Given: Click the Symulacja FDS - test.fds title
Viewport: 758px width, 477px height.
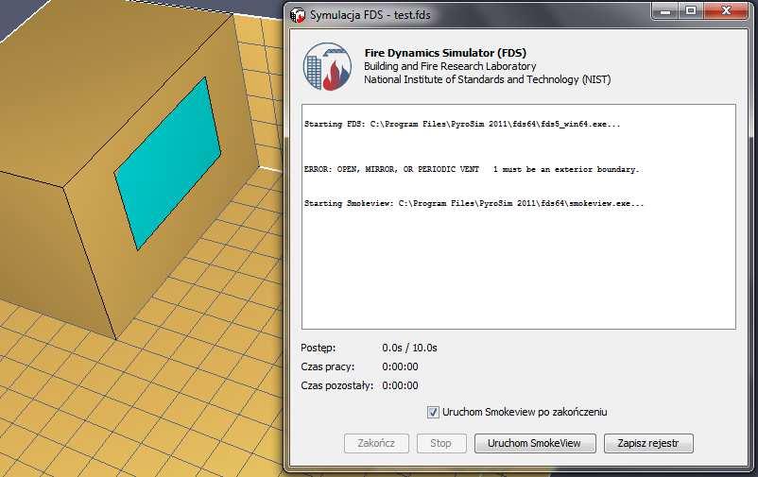Looking at the screenshot, I should pos(370,15).
